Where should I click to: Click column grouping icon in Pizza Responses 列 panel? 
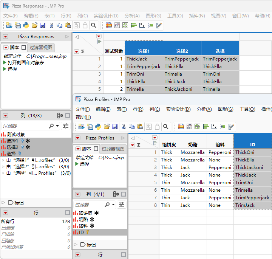pos(60,115)
